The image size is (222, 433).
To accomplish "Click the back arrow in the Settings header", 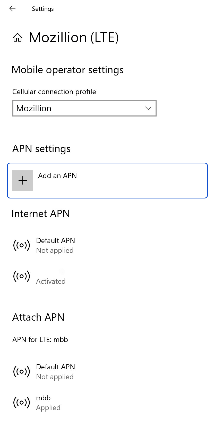I will point(12,9).
